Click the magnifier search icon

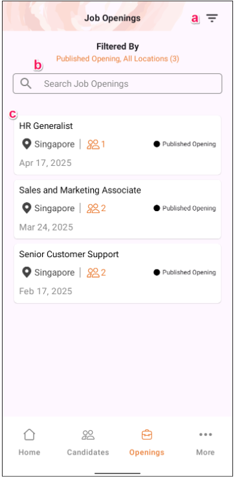[x=26, y=84]
